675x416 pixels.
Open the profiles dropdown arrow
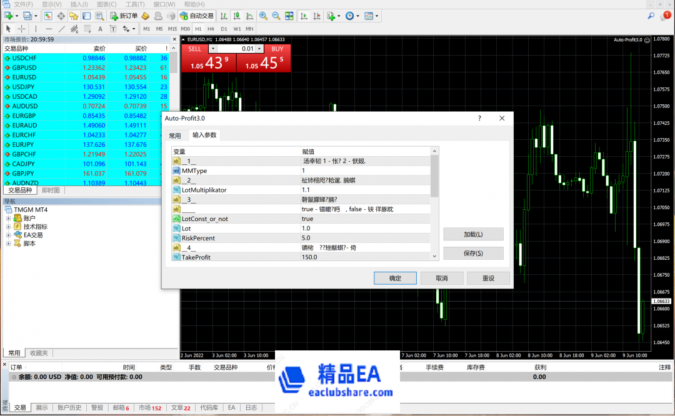34,16
